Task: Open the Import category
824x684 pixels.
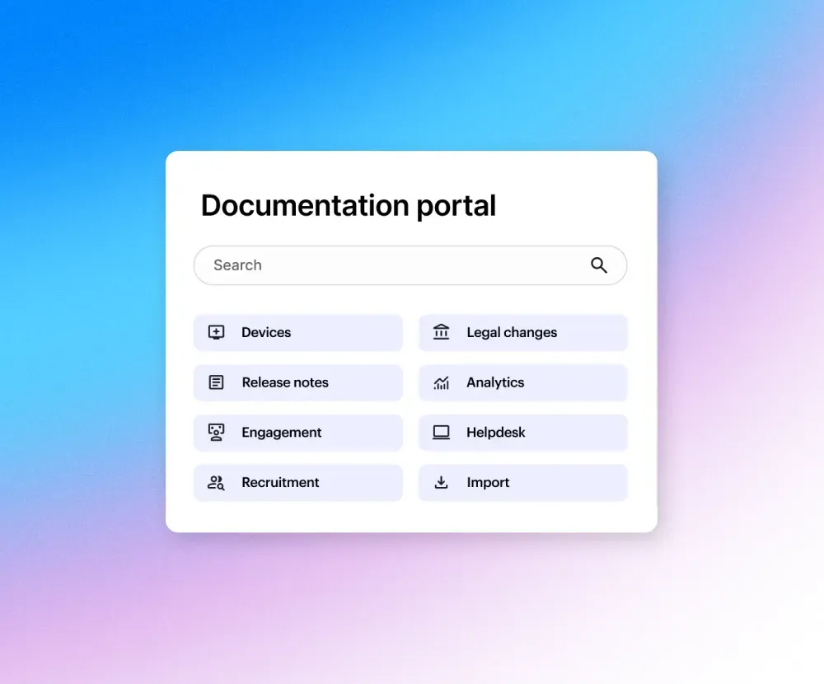Action: (x=523, y=483)
